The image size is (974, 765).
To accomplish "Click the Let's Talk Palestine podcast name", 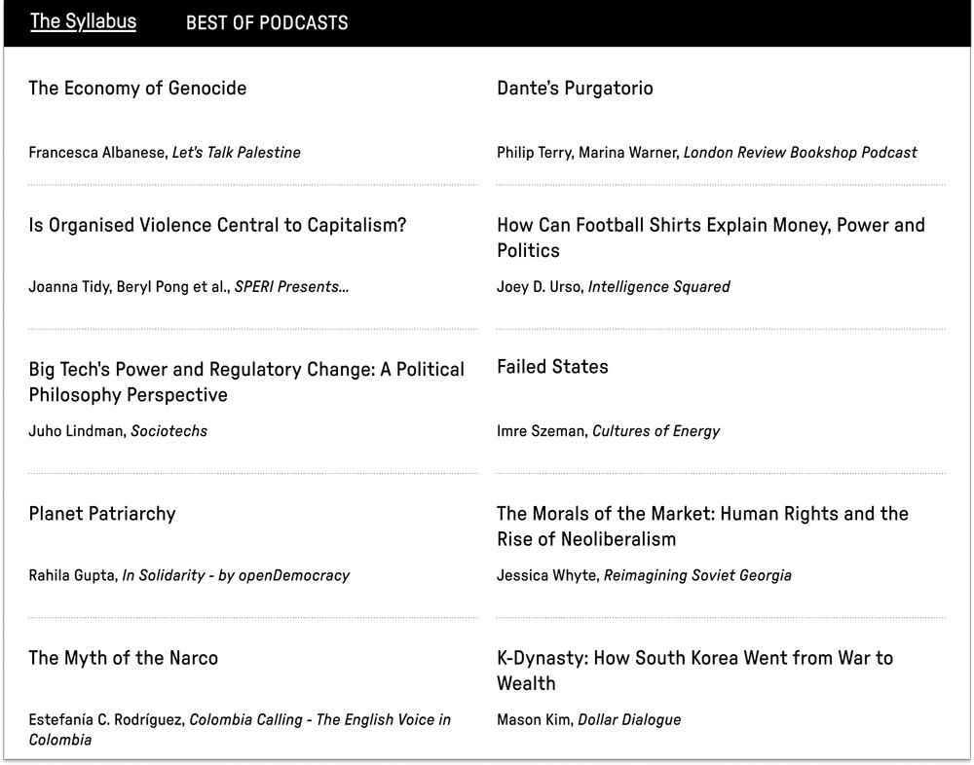I will tap(236, 153).
